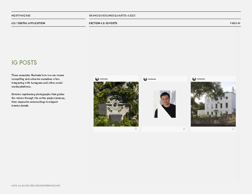The width and height of the screenshot is (252, 194).
Task: Click the Northworks avatar on the white house post
Action: [194, 79]
